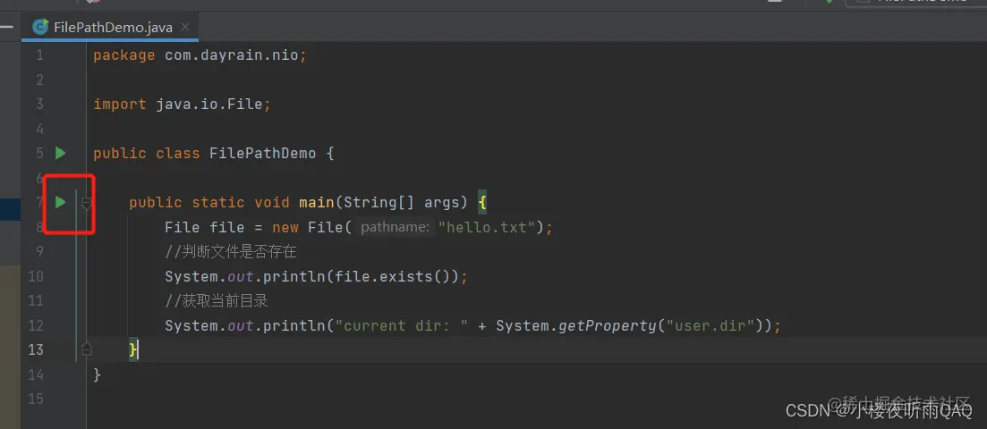Viewport: 987px width, 429px height.
Task: Click line number 13 in the gutter
Action: click(x=35, y=349)
